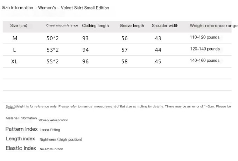Click the Size Information title text
238x161 pixels.
click(x=17, y=8)
